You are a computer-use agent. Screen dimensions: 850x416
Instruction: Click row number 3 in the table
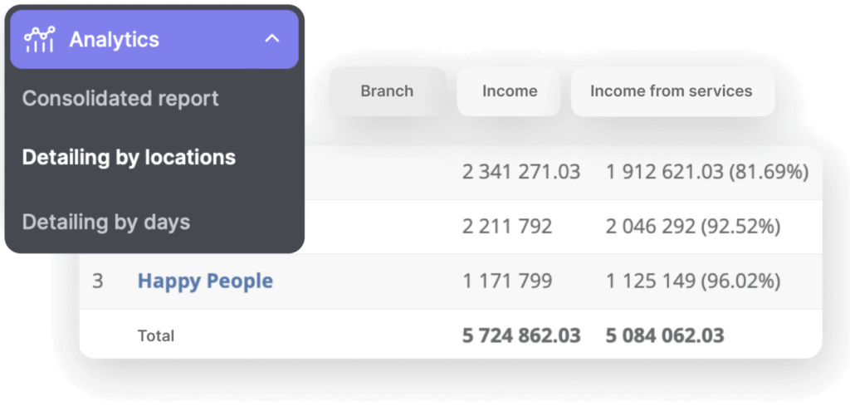[x=98, y=281]
